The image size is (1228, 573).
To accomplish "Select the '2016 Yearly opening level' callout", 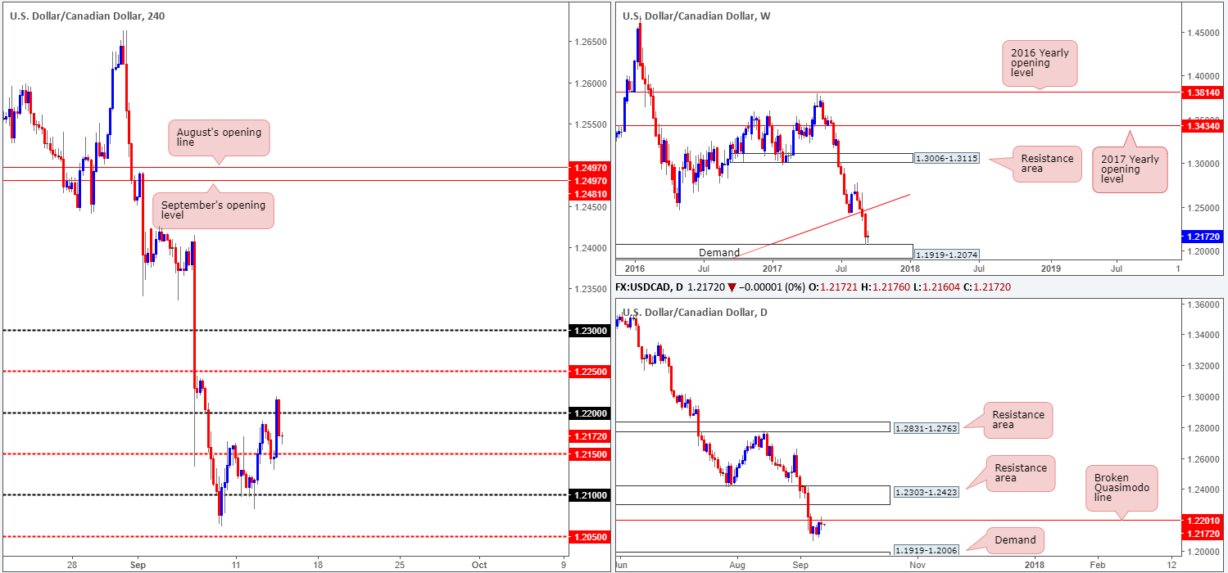I will click(x=1040, y=62).
